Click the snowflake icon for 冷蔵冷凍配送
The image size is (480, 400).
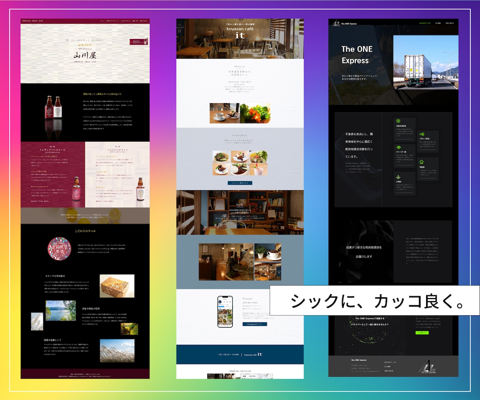click(398, 121)
